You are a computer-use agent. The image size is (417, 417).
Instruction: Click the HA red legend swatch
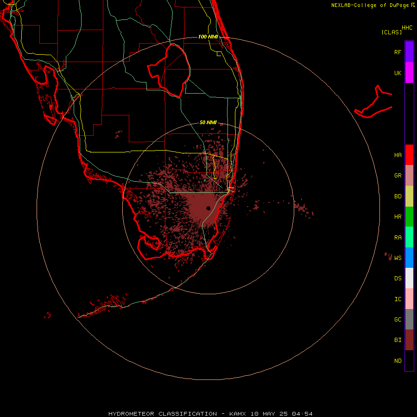point(409,155)
